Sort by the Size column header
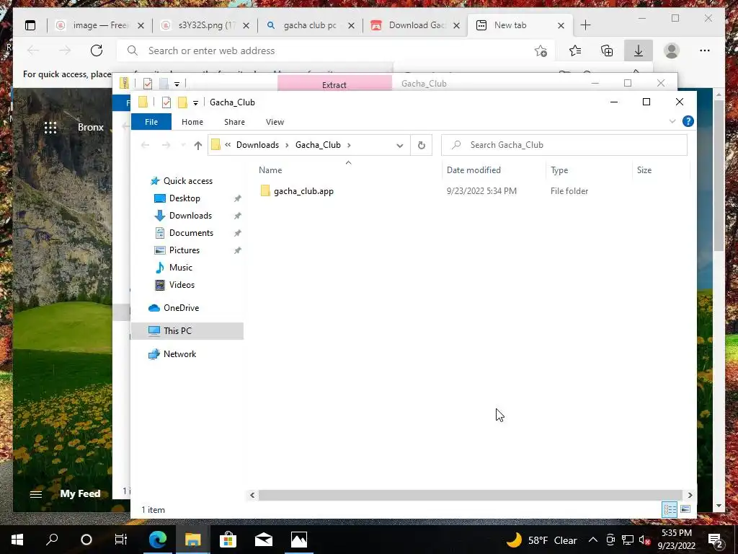This screenshot has width=738, height=554. point(644,170)
